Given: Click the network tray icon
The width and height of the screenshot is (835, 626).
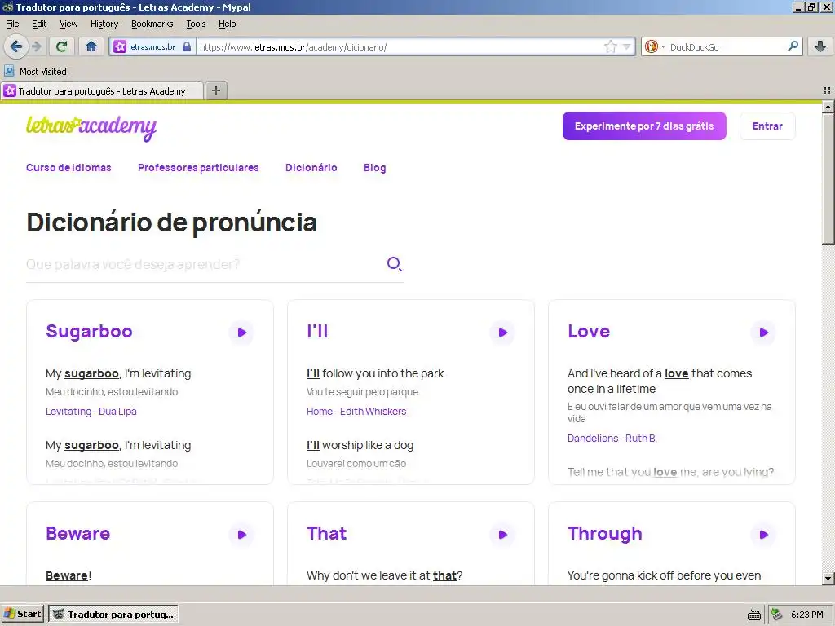Looking at the screenshot, I should coord(776,615).
